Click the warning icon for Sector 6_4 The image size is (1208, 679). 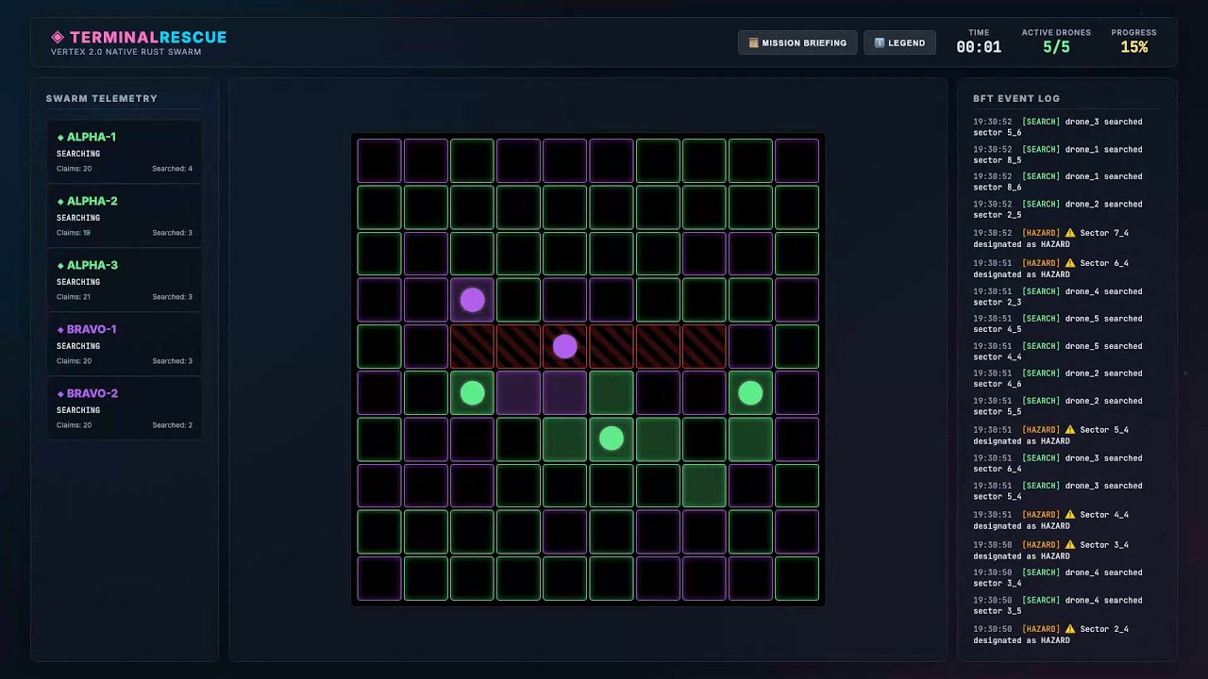pos(1070,263)
